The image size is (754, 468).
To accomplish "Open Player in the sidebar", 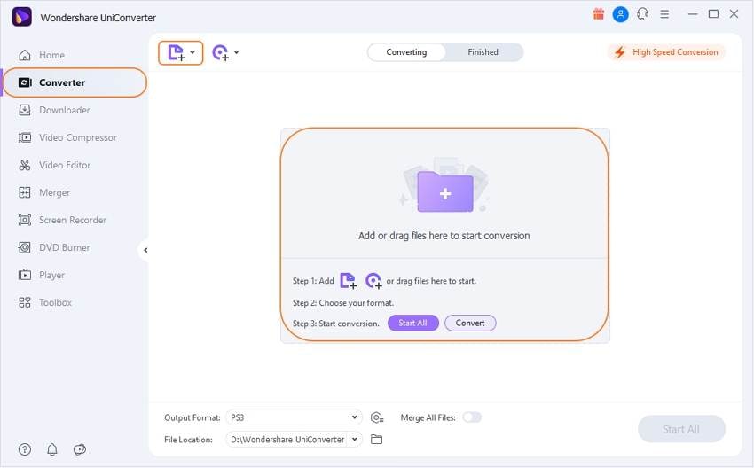I will coord(41,275).
